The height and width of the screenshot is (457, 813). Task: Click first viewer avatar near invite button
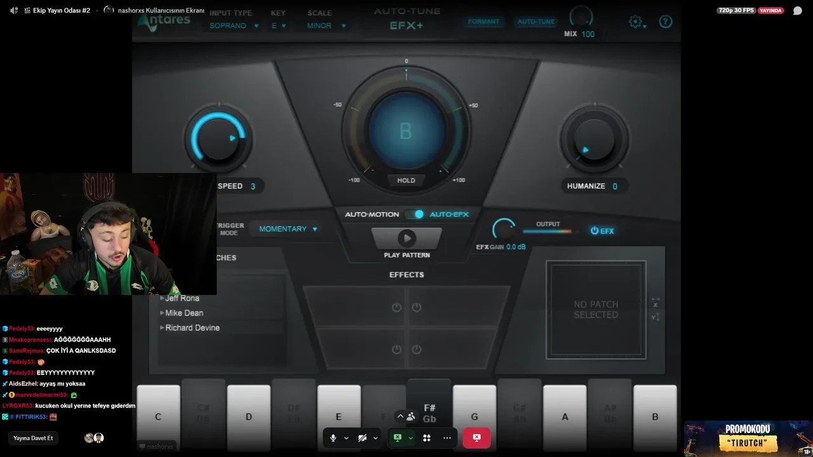click(89, 438)
